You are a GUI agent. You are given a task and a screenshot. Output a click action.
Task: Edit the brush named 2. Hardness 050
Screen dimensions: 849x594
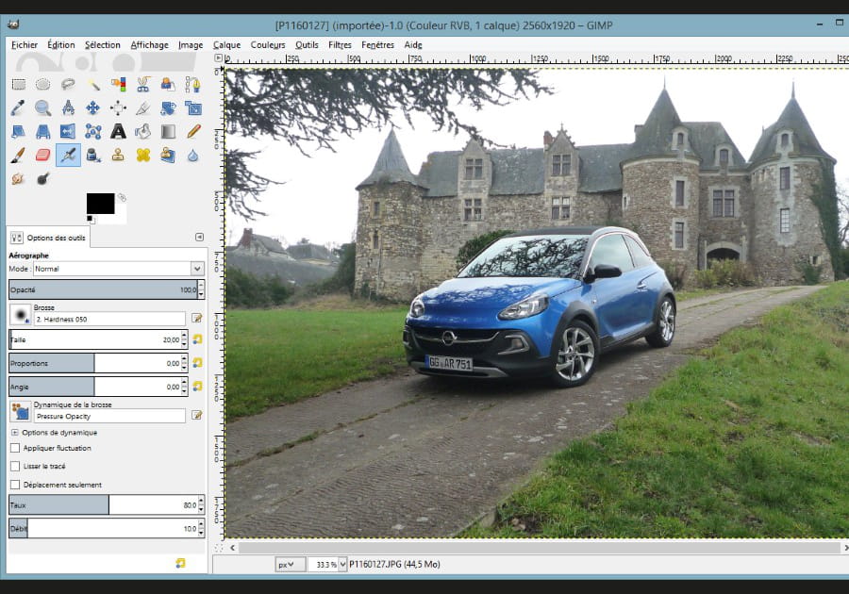(196, 319)
